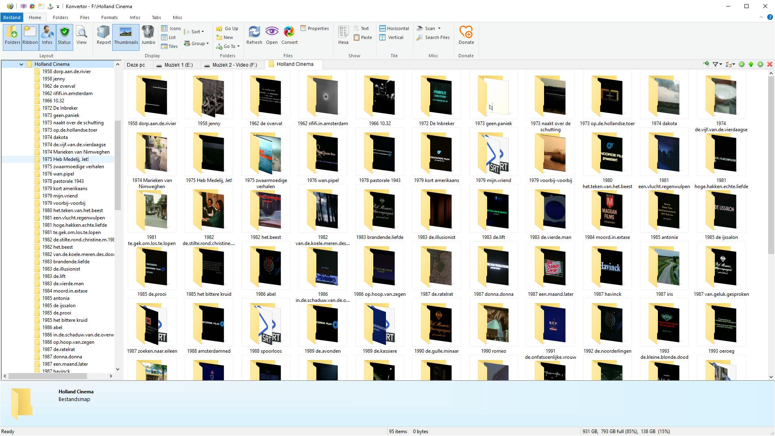The height and width of the screenshot is (436, 775).
Task: Click the title bar green download-arrow drive icon
Action: 50,7
